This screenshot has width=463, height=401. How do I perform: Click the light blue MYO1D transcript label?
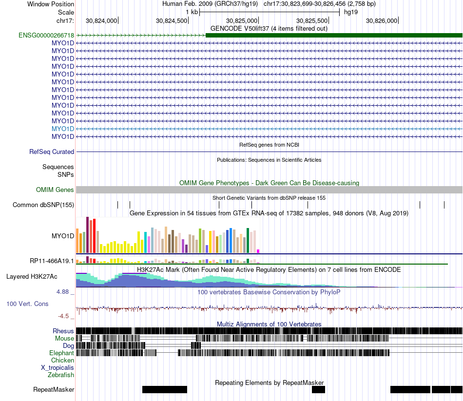(x=63, y=129)
